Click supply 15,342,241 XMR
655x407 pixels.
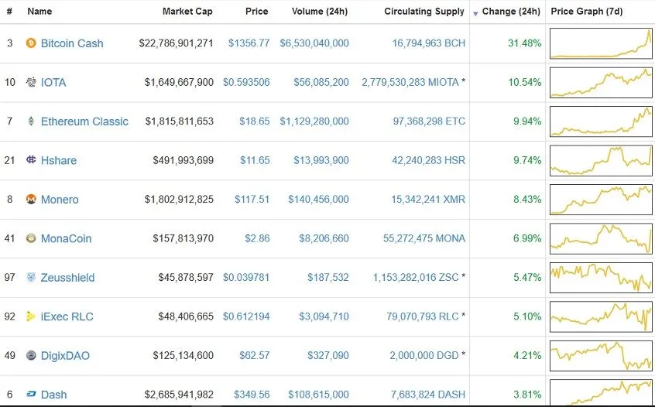pyautogui.click(x=428, y=199)
